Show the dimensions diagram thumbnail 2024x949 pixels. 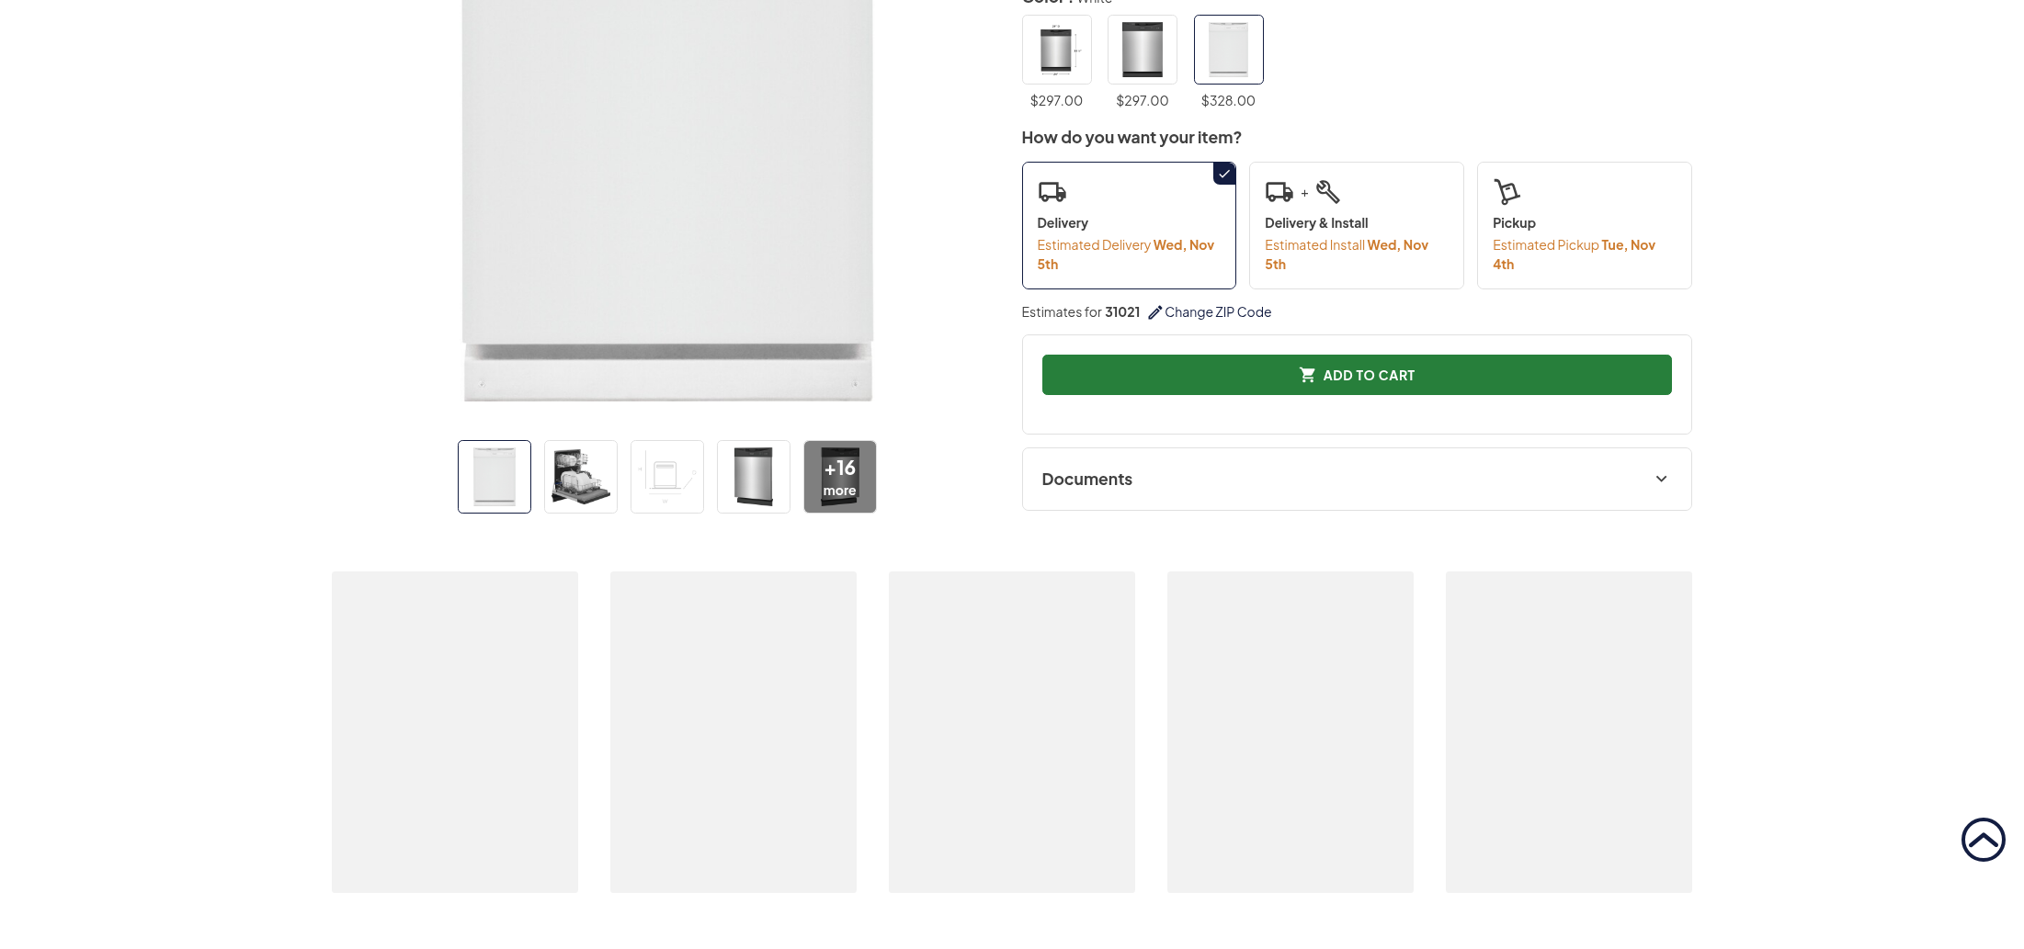pos(666,477)
